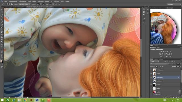Select the Pen tool
The image size is (182, 102).
pos(2,45)
